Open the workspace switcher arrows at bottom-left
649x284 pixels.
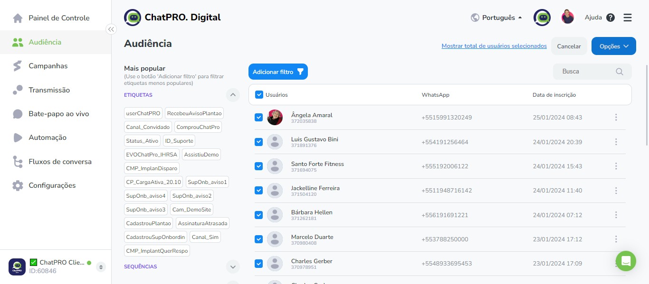101,267
